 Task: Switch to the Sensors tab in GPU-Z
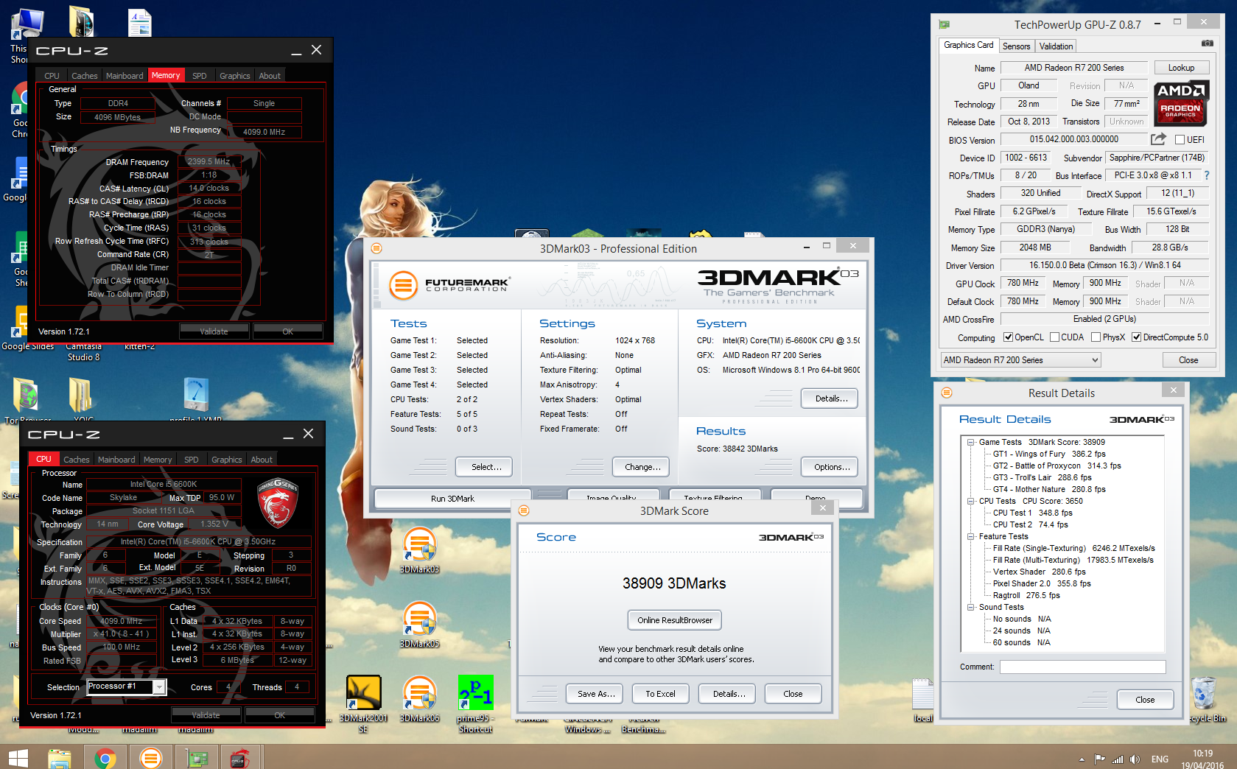tap(1017, 46)
